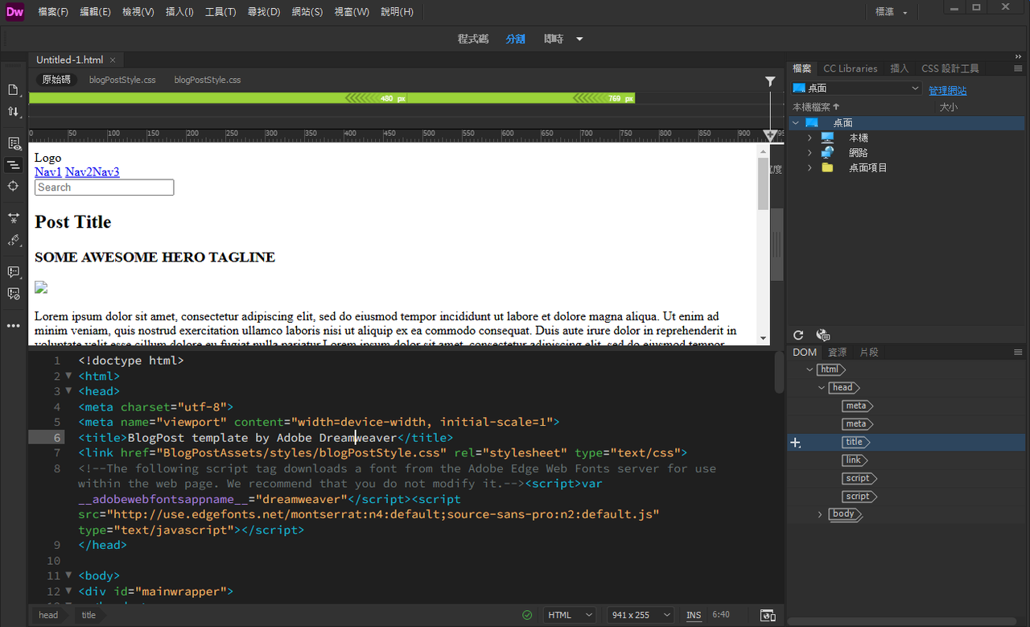Open the 編輯(E) menu

(x=96, y=12)
